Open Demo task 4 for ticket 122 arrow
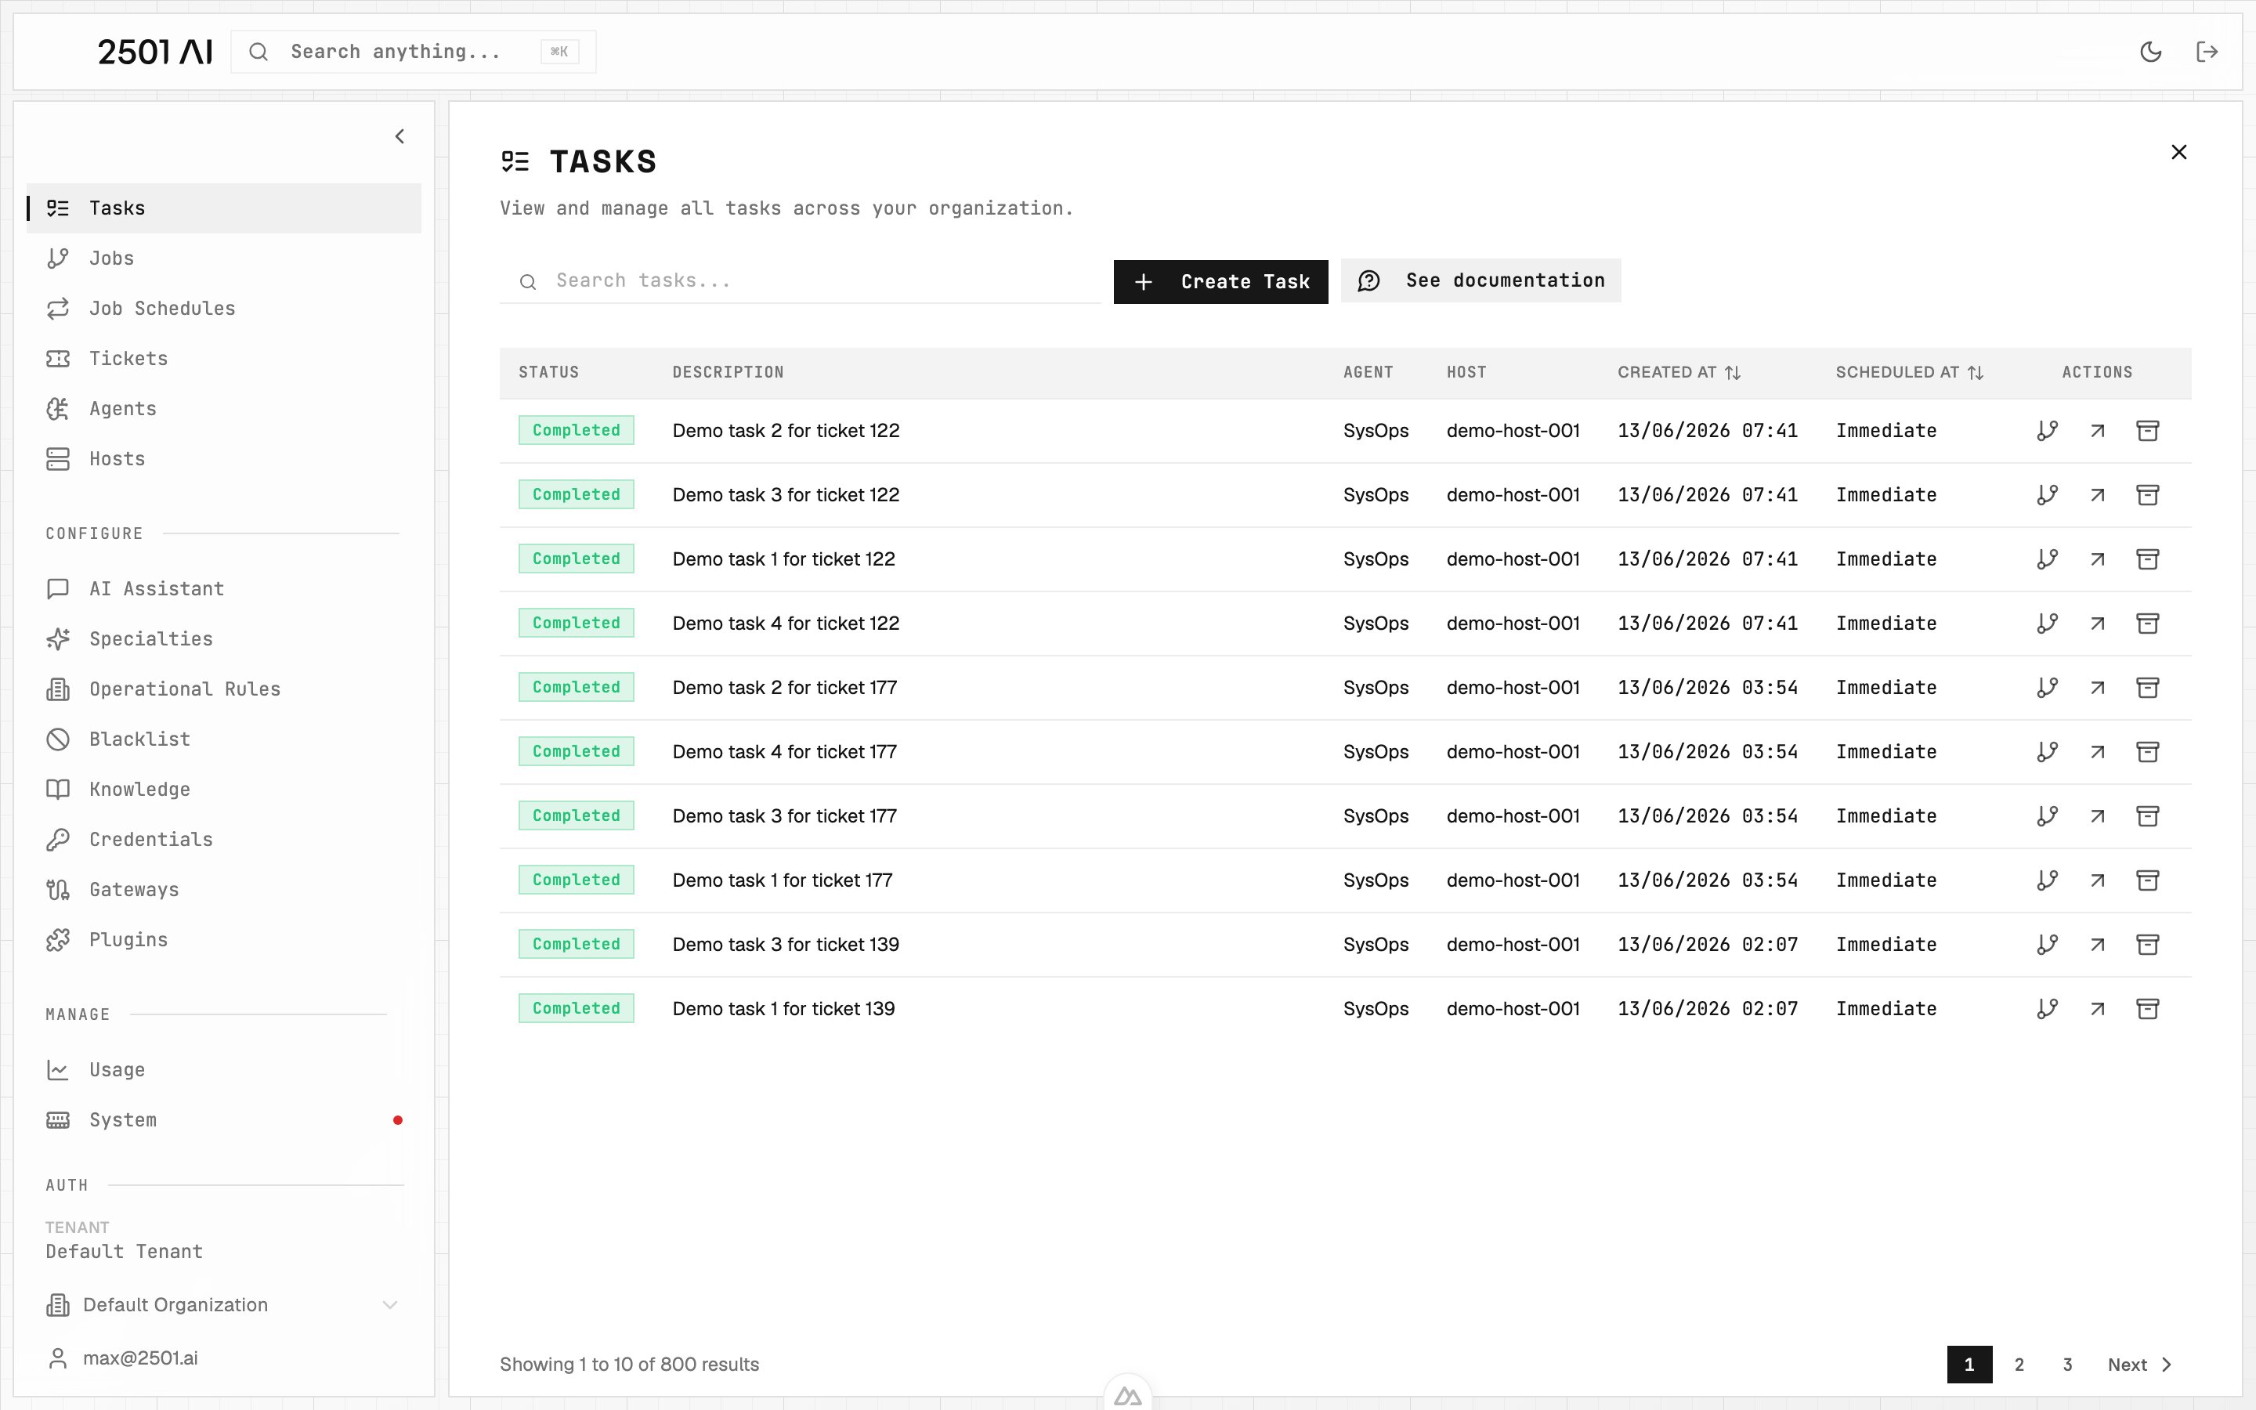Screen dimensions: 2256x1410 [x=2098, y=624]
